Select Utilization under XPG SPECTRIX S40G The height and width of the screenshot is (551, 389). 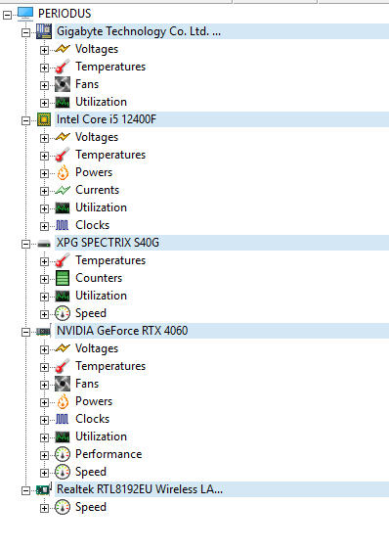(x=101, y=296)
